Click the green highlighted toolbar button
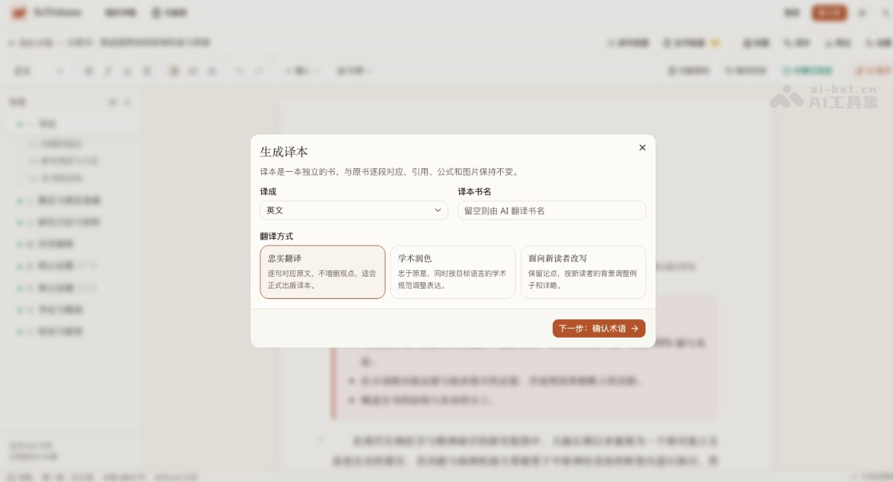Viewport: 893px width, 482px height. tap(807, 71)
